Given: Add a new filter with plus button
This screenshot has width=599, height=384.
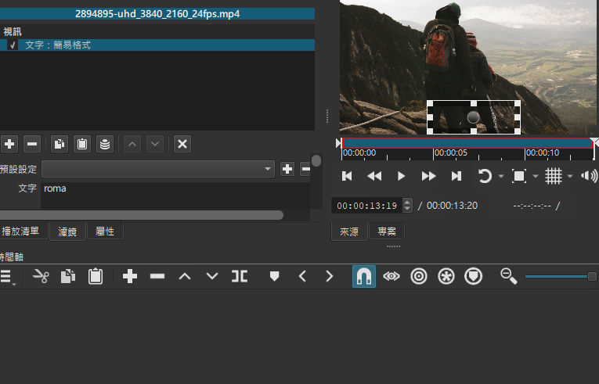Looking at the screenshot, I should pos(9,144).
